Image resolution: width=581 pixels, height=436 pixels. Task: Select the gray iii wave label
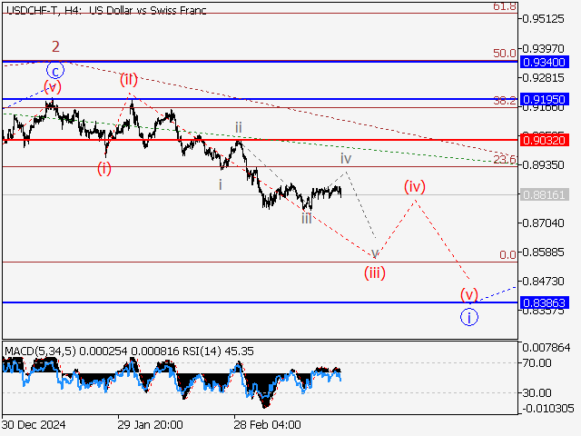[x=307, y=218]
